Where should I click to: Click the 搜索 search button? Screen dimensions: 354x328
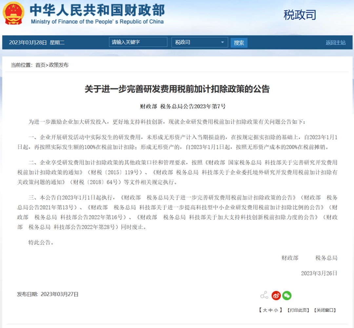click(x=239, y=43)
